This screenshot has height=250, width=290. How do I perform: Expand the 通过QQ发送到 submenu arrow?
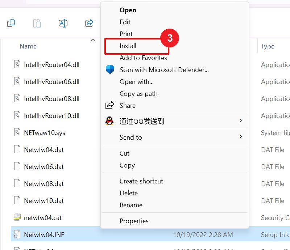click(240, 121)
